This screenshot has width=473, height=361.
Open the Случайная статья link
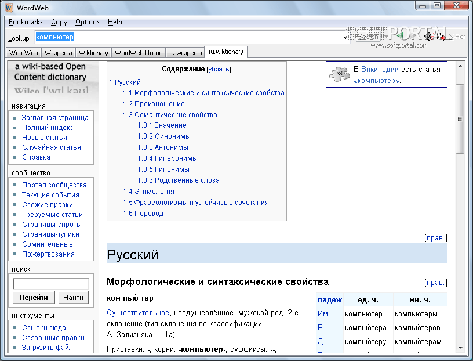click(52, 147)
